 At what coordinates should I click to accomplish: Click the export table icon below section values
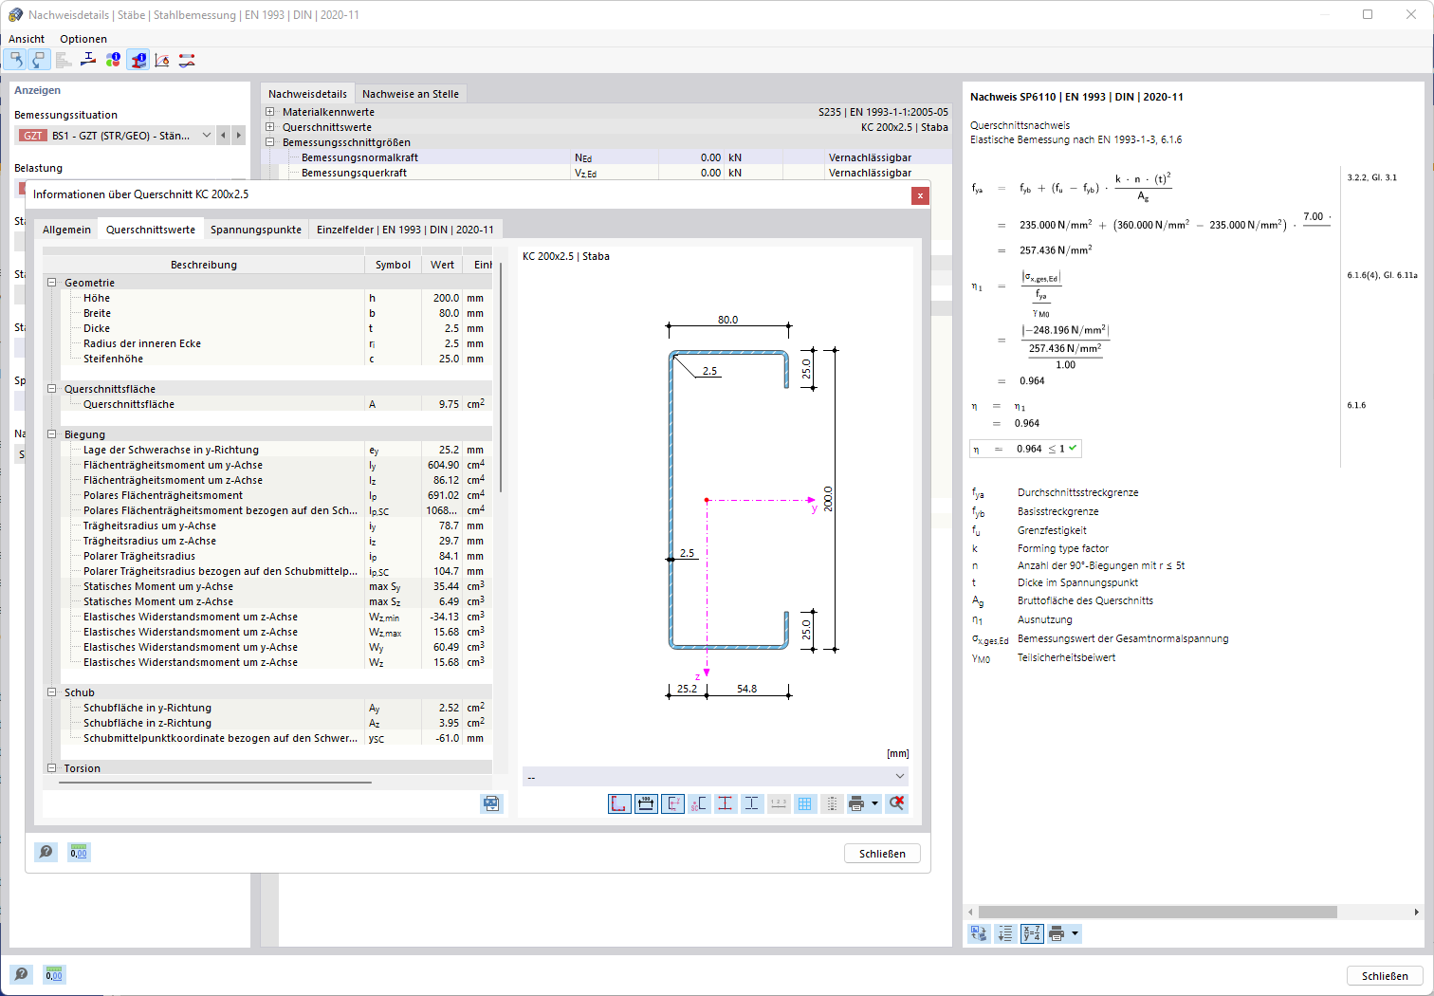click(491, 803)
